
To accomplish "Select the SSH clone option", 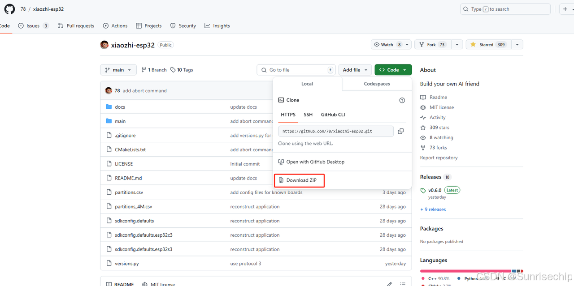I will point(308,115).
